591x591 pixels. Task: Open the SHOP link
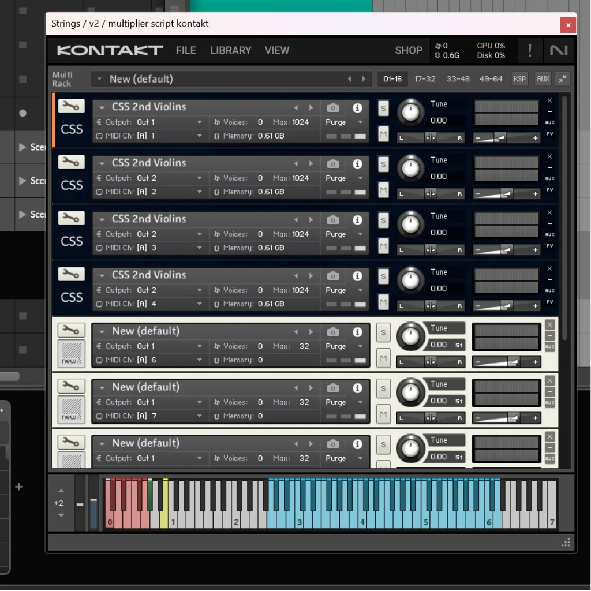(409, 50)
